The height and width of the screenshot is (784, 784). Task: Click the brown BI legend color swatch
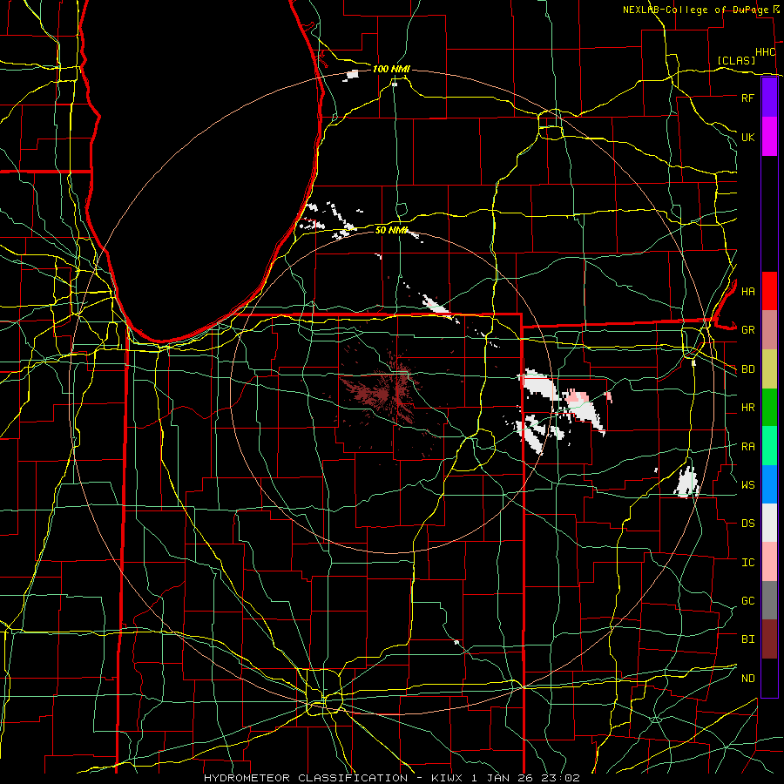click(769, 639)
